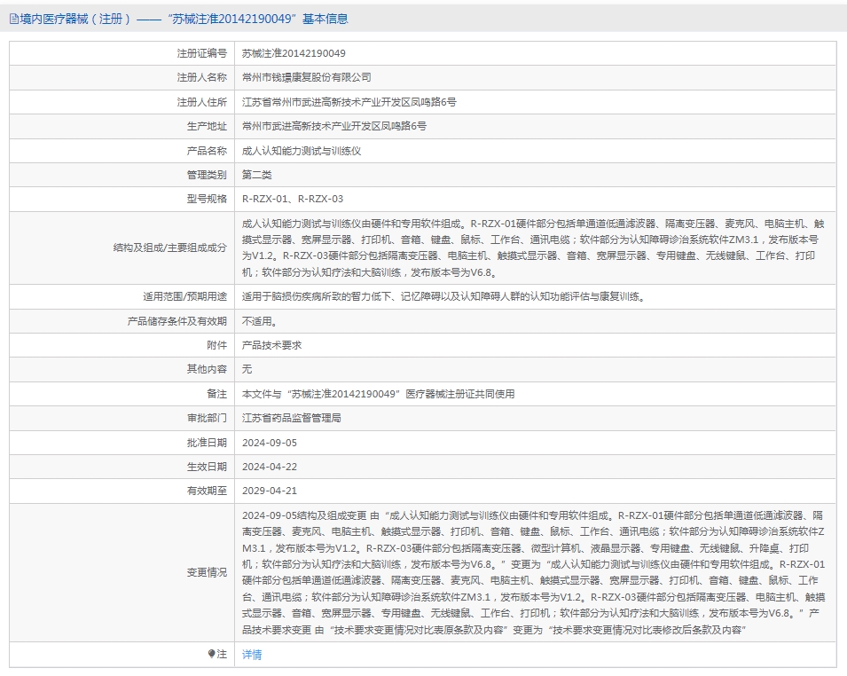Click production address 常州市武进高新技术产业开发区凤鸣路6号

tap(334, 126)
